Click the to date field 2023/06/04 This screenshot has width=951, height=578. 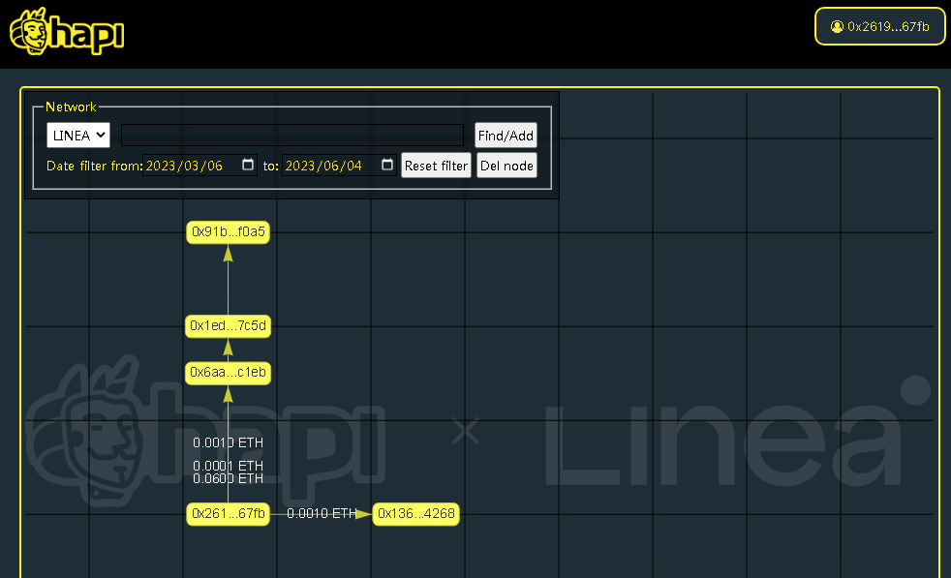click(340, 165)
